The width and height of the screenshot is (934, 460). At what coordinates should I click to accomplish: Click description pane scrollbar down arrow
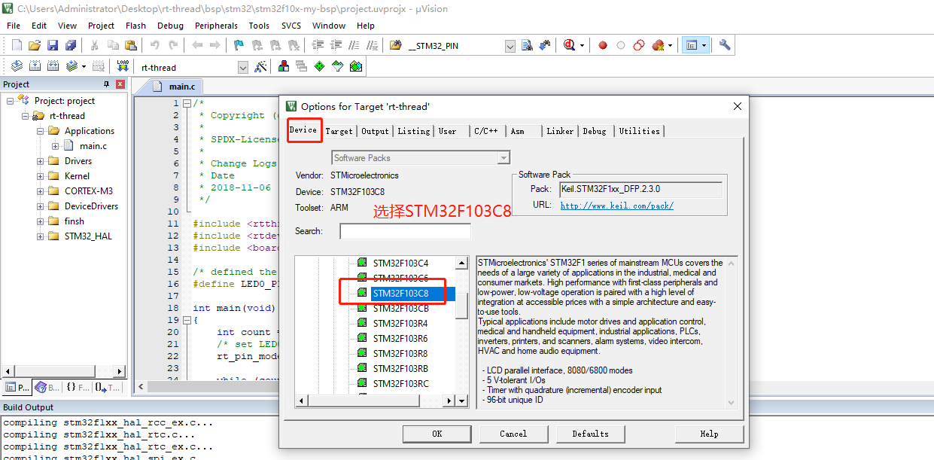tap(732, 403)
